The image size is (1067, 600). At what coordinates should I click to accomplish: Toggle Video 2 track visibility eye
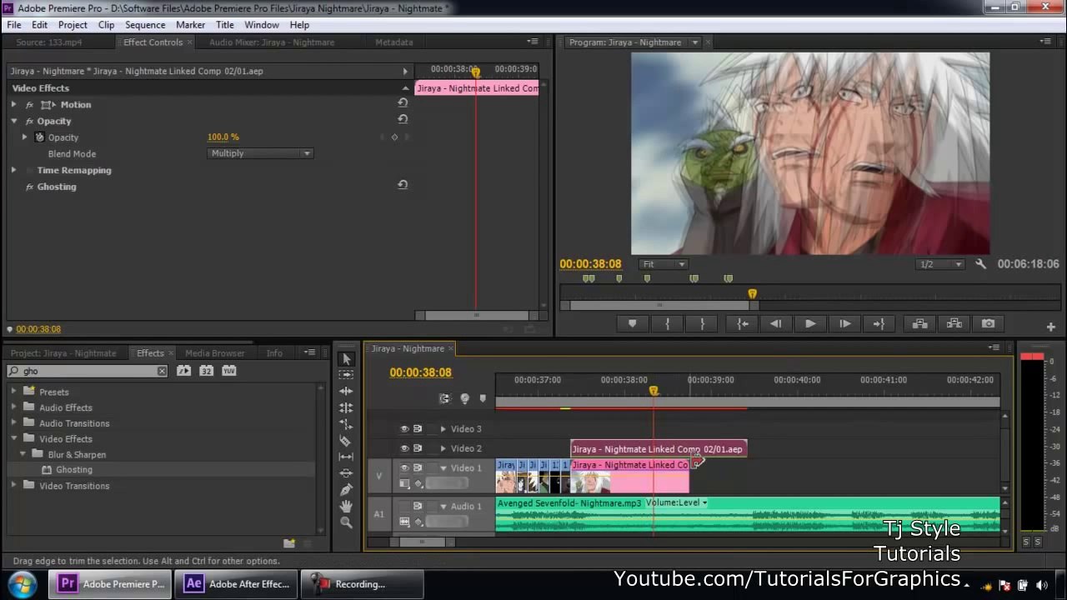[404, 448]
